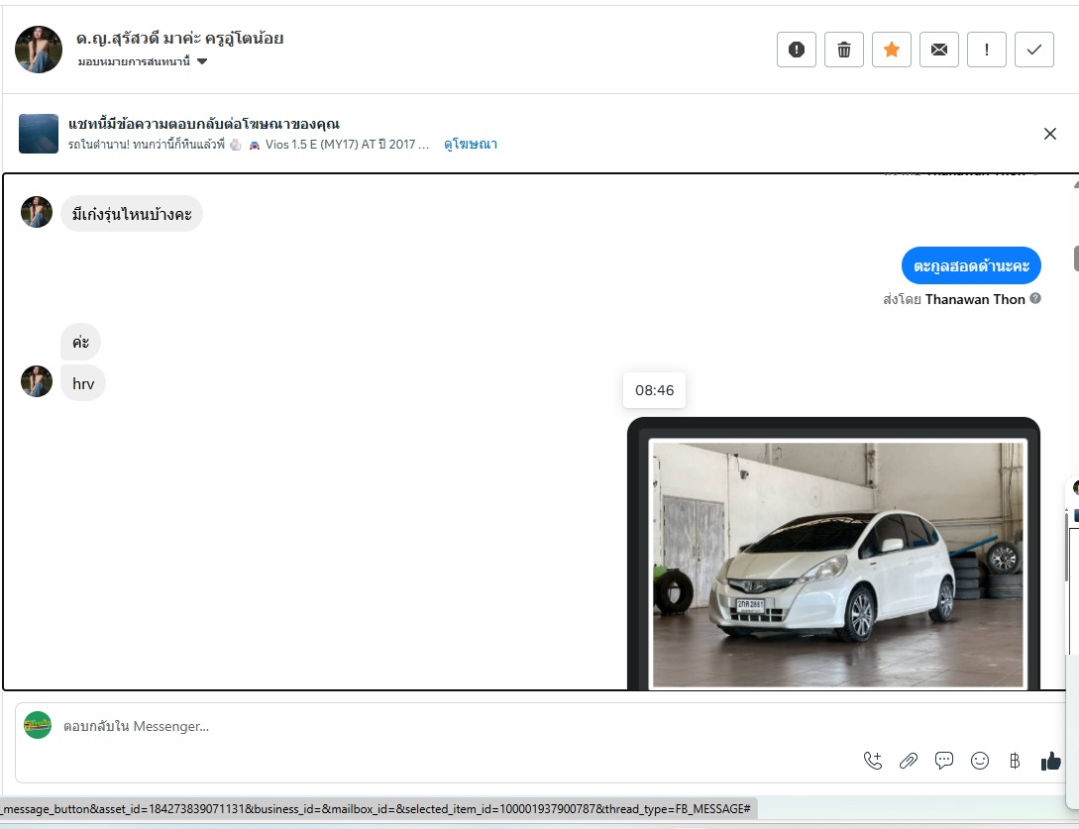
Task: Click the help icon beside Thanawan Thon
Action: tap(1035, 298)
